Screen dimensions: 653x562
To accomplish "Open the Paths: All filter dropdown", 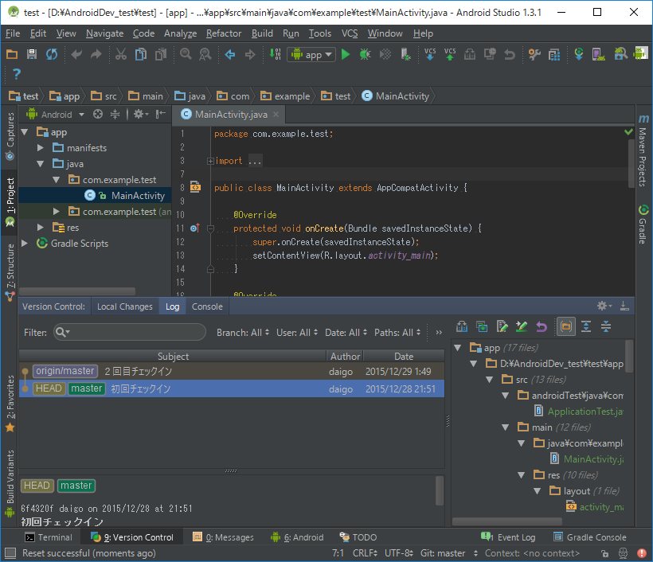I will coord(397,333).
